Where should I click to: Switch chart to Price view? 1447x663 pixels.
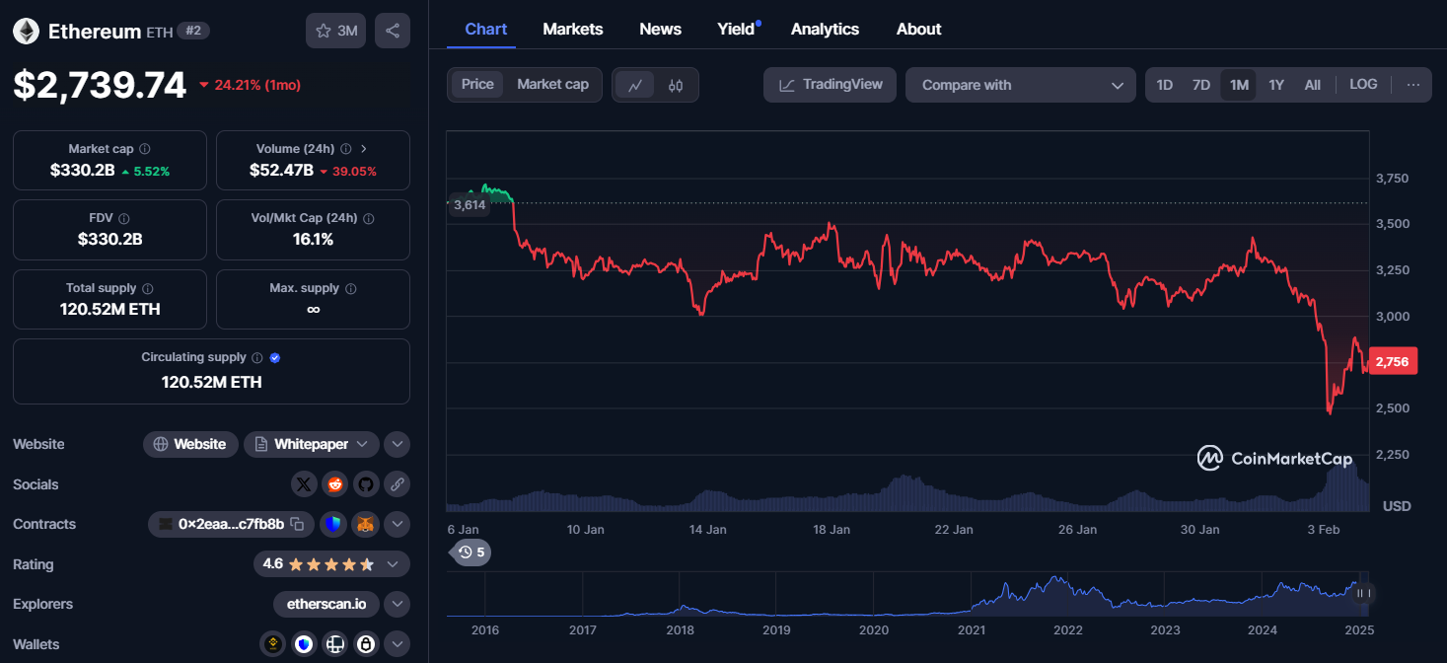(477, 85)
